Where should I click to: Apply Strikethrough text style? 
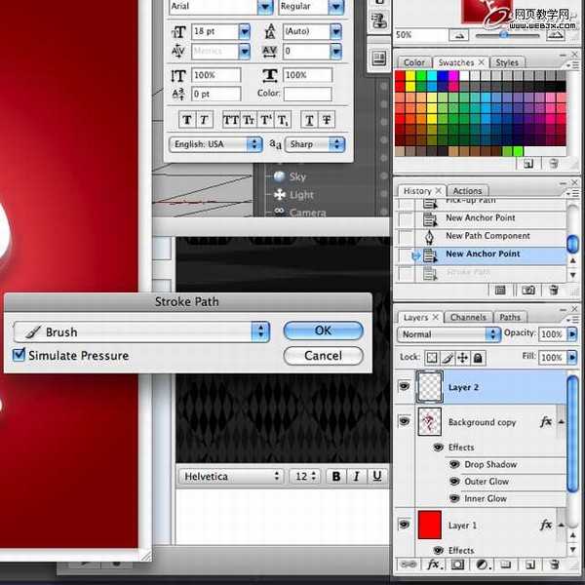326,120
